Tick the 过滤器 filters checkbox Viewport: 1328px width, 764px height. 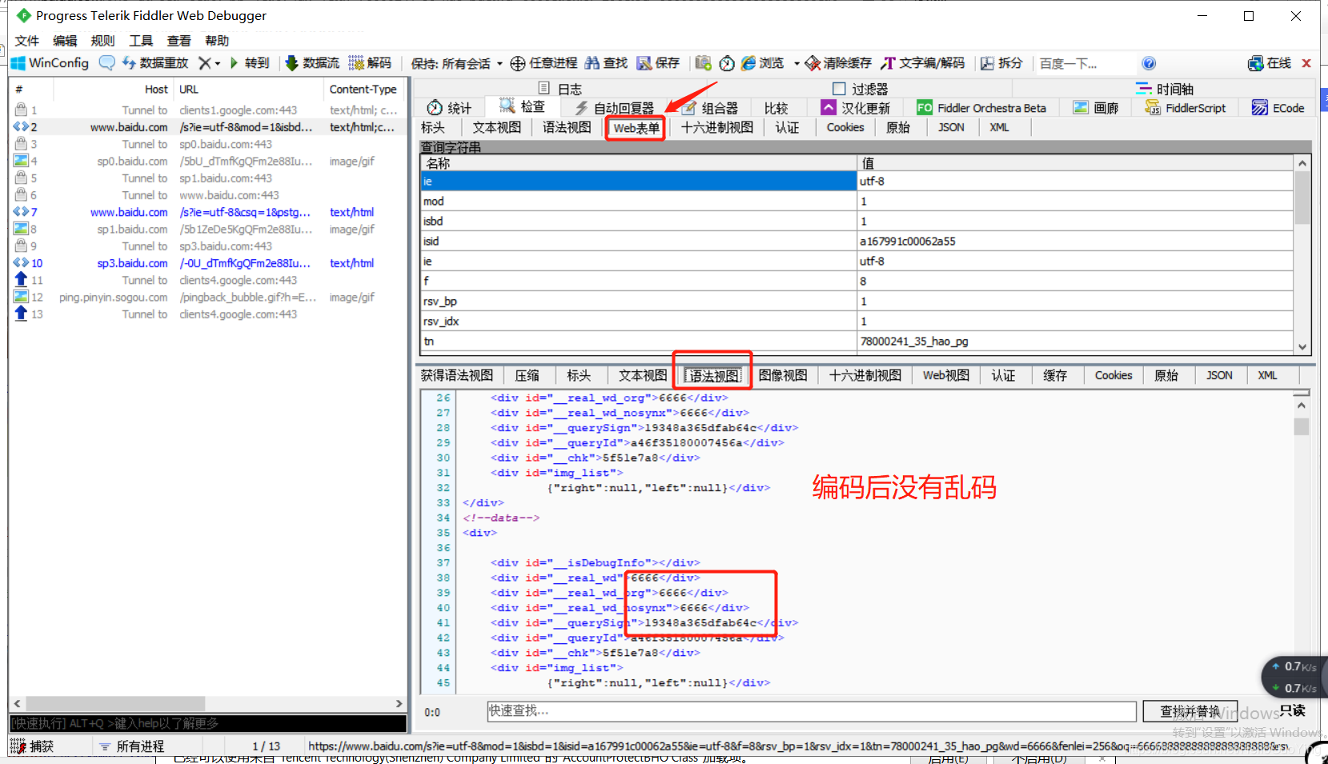coord(839,89)
